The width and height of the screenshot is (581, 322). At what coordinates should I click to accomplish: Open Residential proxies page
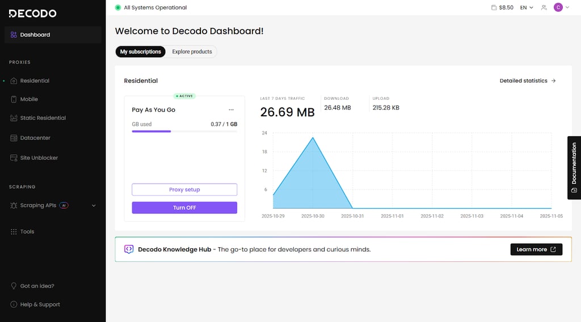pos(35,80)
